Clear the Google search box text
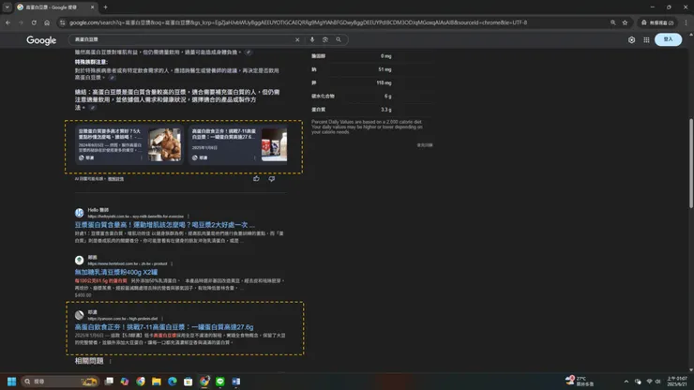Screen dimensions: 694x390 [297, 39]
